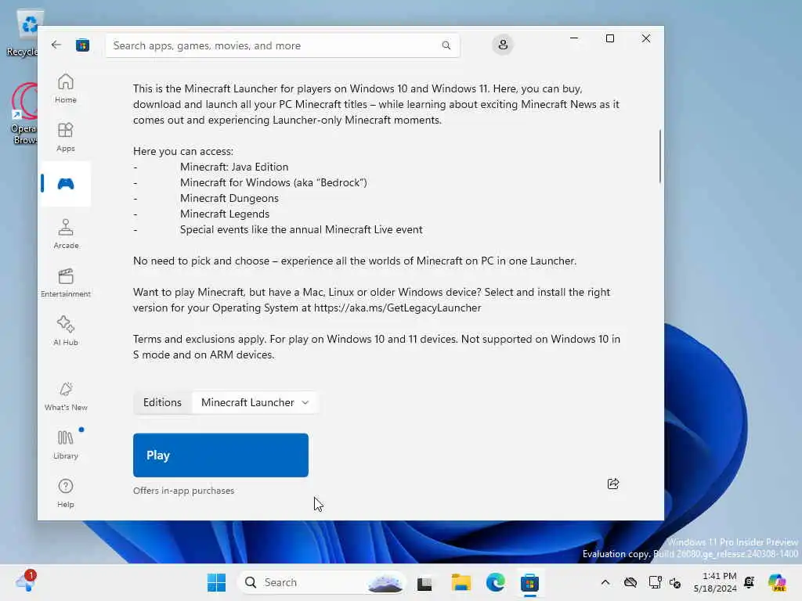Viewport: 802px width, 601px height.
Task: Open Entertainment section in sidebar
Action: [66, 283]
